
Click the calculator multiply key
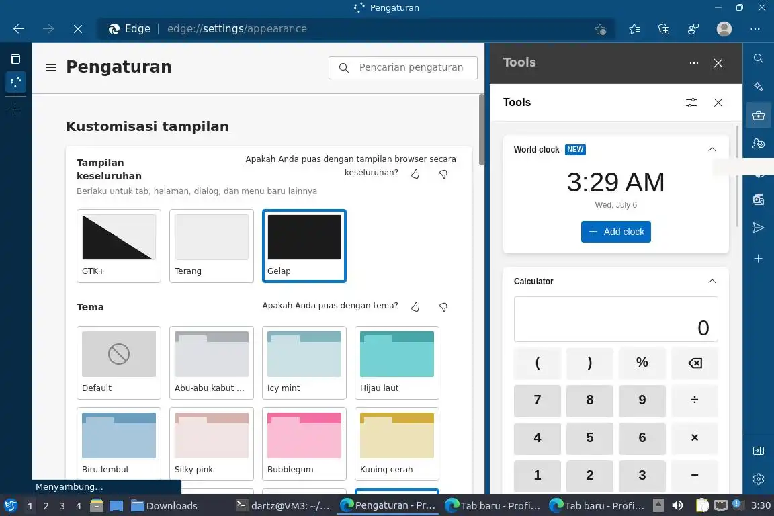(x=695, y=438)
